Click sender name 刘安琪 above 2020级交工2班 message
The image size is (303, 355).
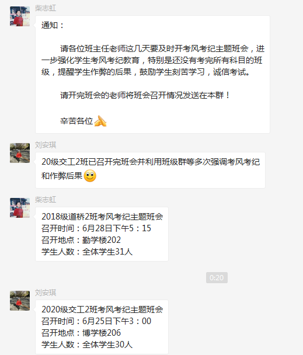pos(46,293)
